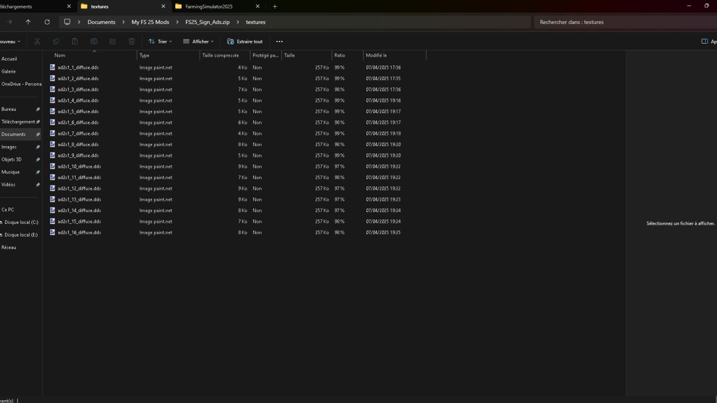The image size is (717, 403).
Task: Click the Delete trash bin icon
Action: (x=132, y=41)
